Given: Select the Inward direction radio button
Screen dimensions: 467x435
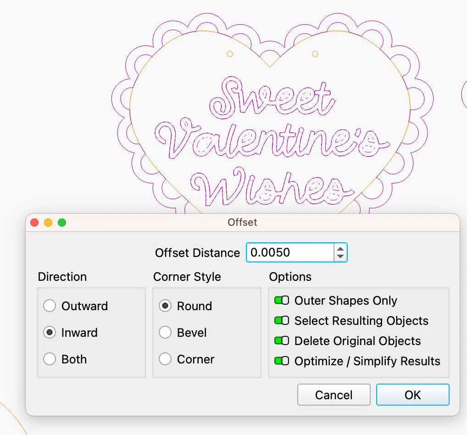Looking at the screenshot, I should click(x=50, y=333).
